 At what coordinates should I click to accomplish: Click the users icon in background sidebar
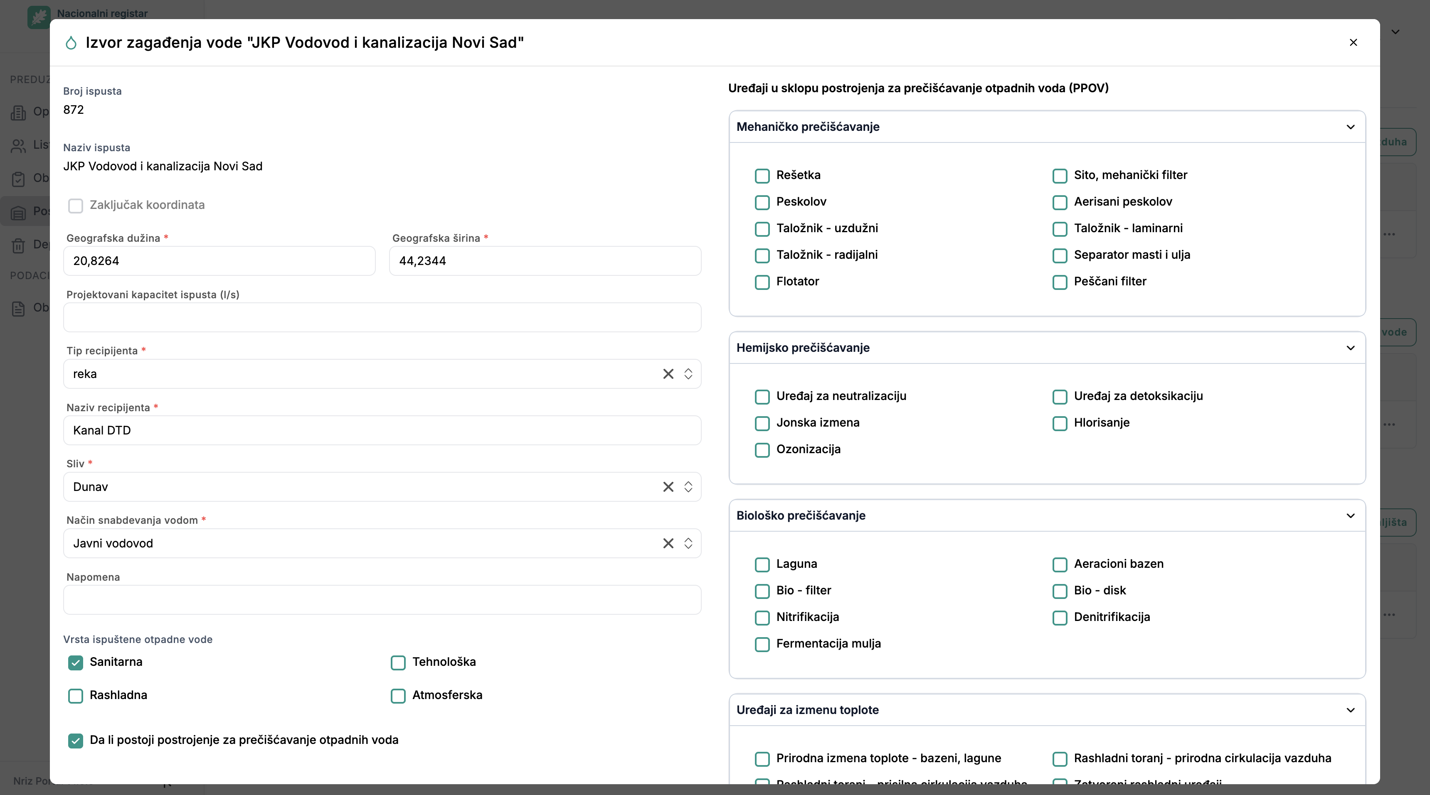18,146
